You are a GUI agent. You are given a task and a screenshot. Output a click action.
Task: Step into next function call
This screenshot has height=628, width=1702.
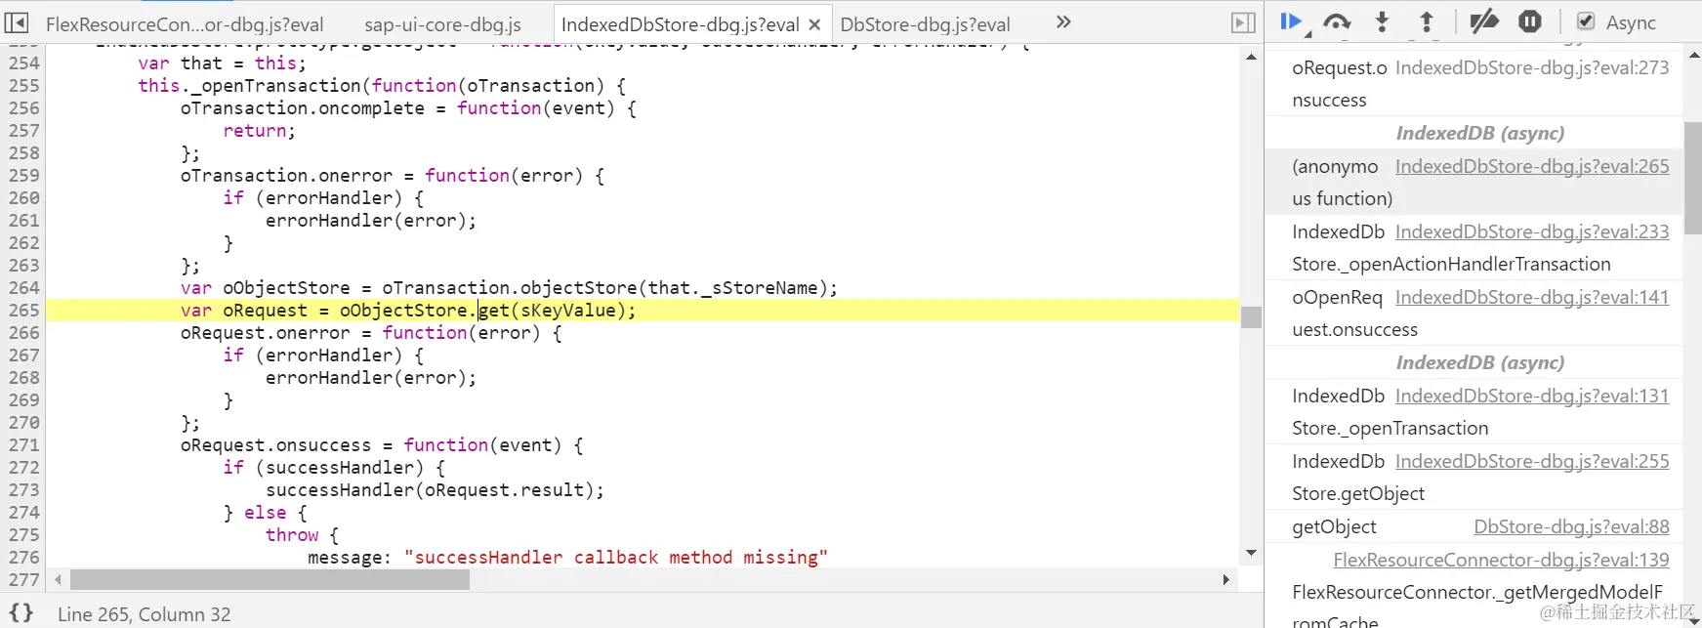tap(1382, 22)
